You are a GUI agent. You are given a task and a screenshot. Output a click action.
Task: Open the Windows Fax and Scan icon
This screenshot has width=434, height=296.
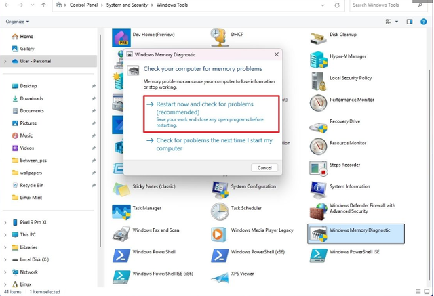point(121,234)
